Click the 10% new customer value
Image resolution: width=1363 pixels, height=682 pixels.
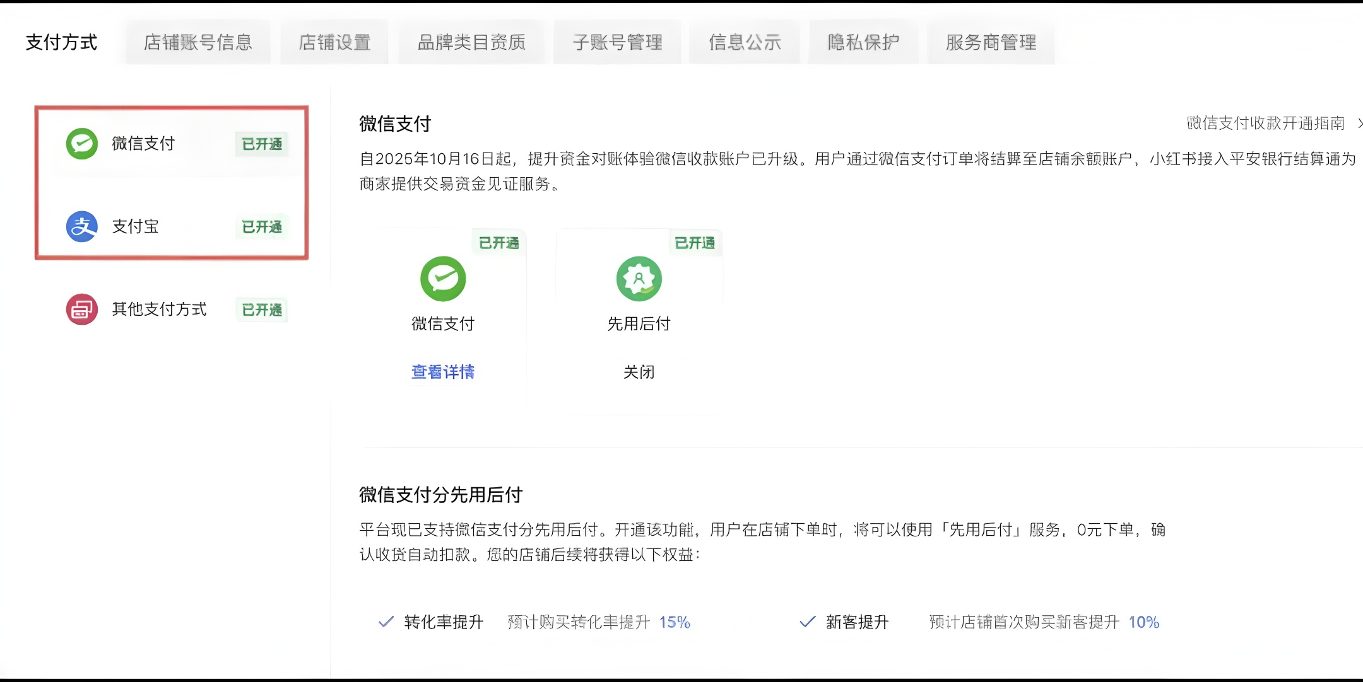click(1144, 622)
